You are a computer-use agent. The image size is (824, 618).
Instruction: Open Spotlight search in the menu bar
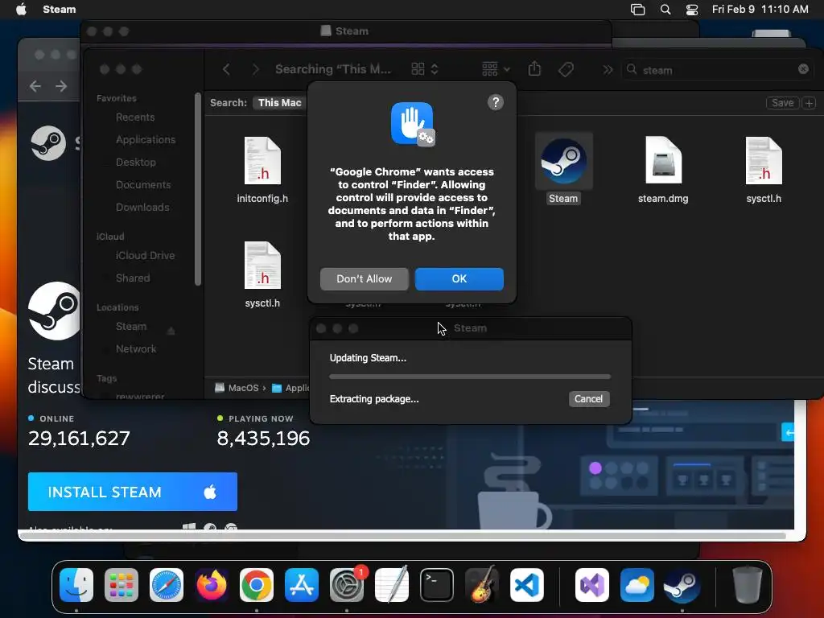[665, 9]
